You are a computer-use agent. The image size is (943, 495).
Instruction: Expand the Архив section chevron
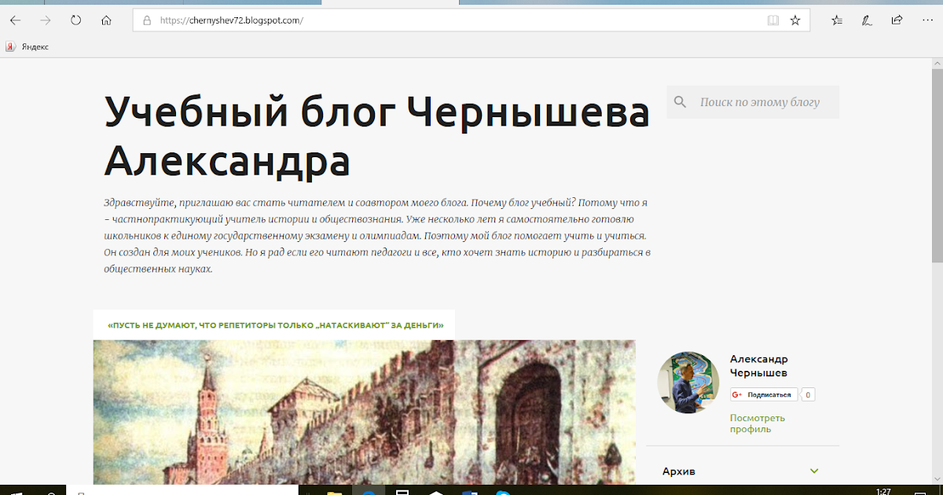pyautogui.click(x=814, y=471)
